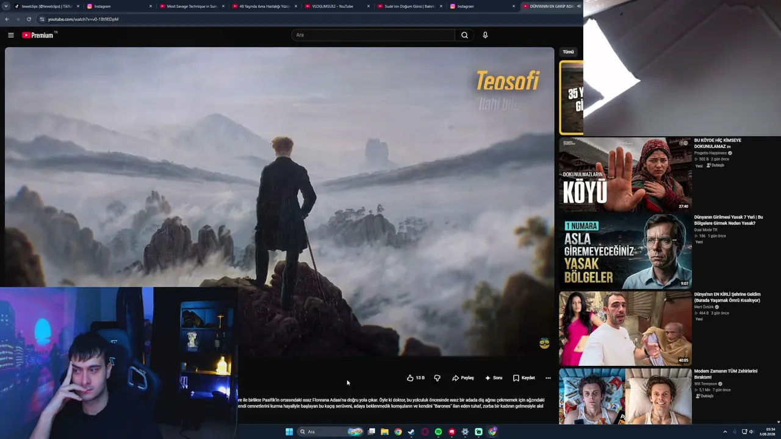Visit Will Tennyson channel
The image size is (781, 439).
tap(706, 384)
